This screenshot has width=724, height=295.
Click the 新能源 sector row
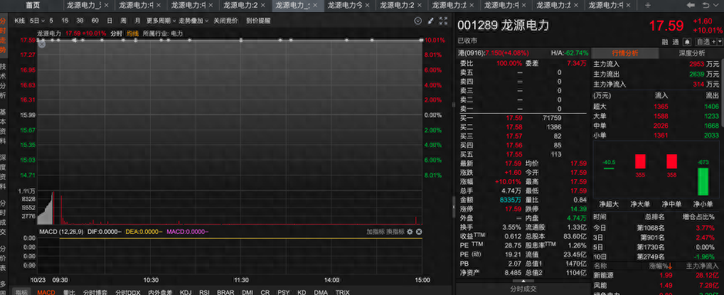pyautogui.click(x=658, y=276)
